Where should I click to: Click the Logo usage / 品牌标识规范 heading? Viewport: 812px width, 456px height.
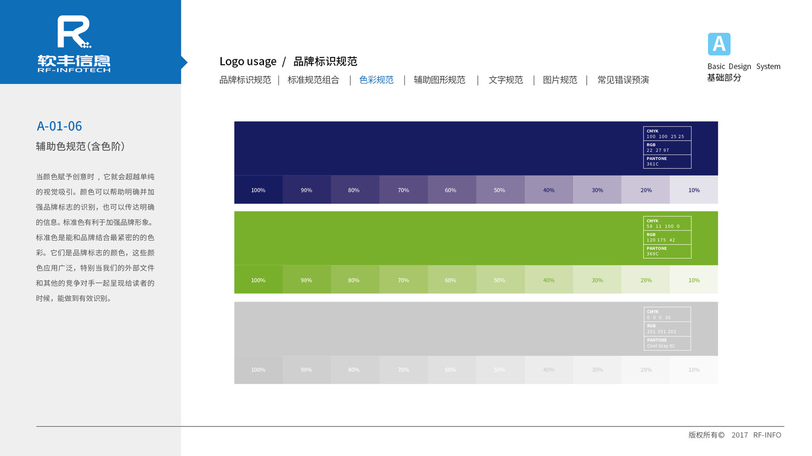(288, 61)
